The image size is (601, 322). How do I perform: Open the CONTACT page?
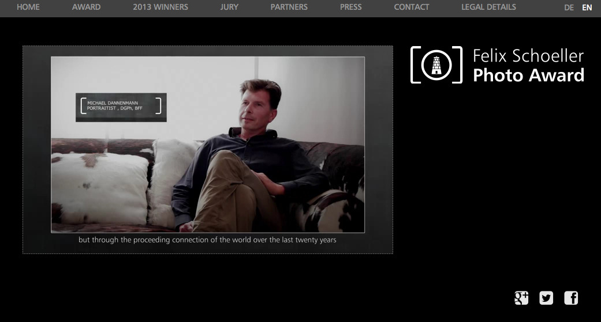pos(411,7)
